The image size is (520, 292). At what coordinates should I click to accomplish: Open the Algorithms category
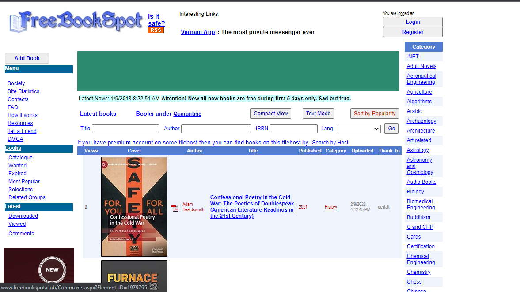tap(419, 102)
